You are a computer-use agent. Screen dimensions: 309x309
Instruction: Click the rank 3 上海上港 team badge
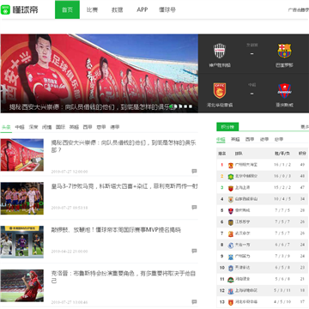click(231, 188)
